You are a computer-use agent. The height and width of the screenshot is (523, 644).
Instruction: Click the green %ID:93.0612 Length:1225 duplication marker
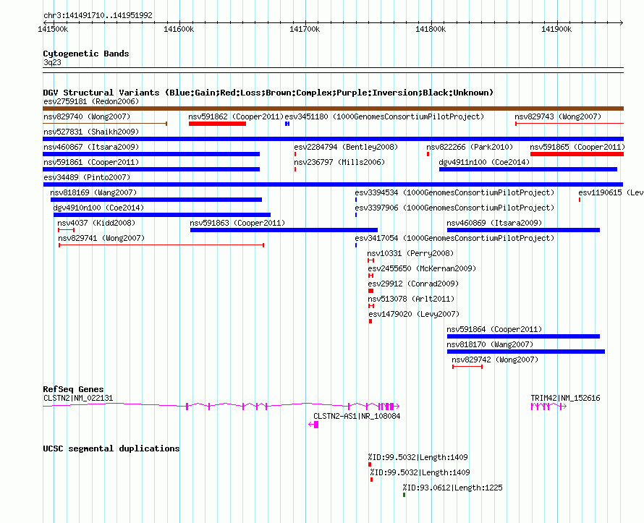(x=404, y=495)
